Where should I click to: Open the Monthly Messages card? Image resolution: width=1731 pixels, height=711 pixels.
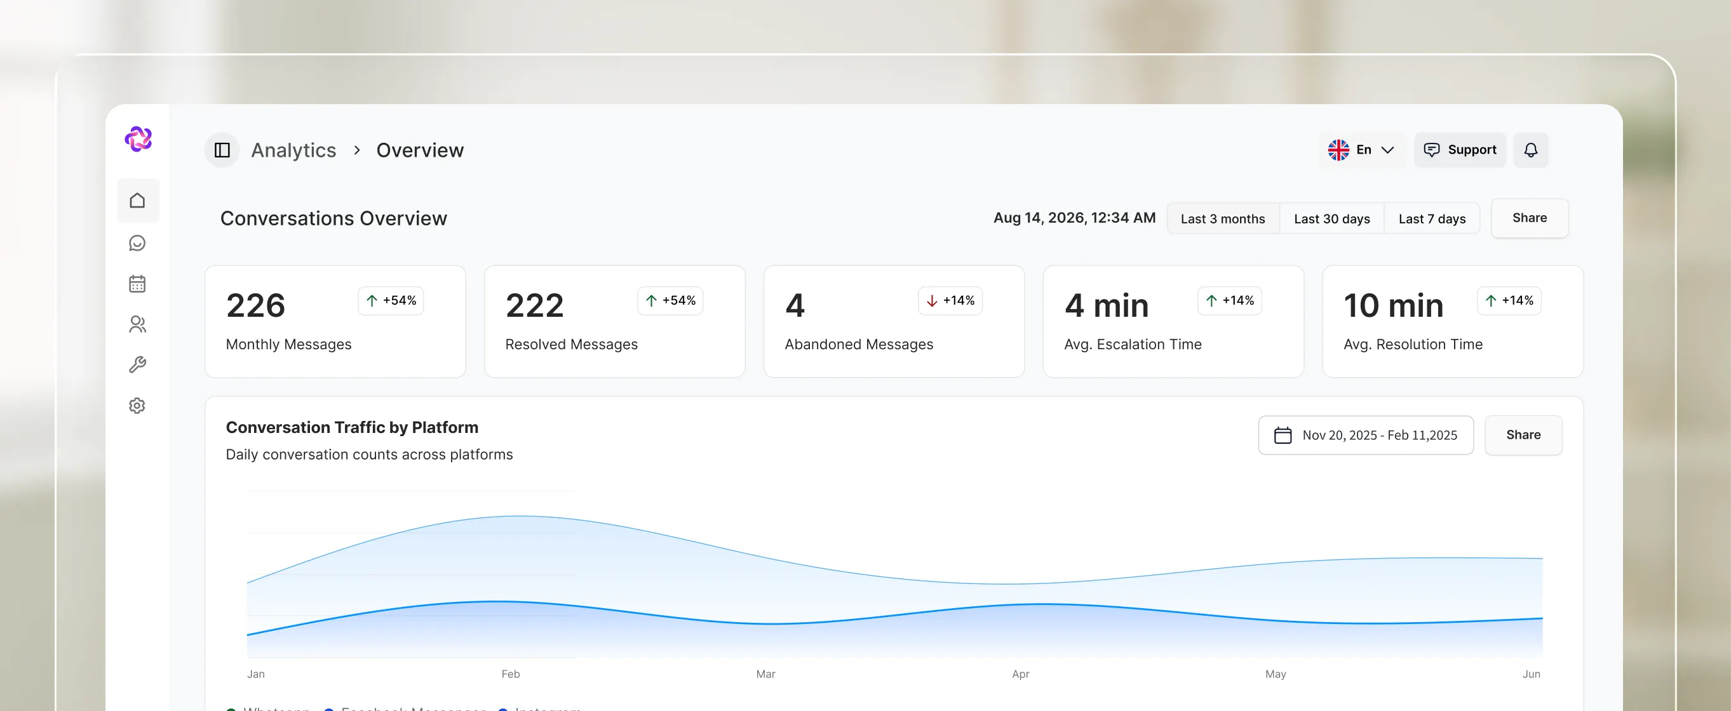pos(335,322)
